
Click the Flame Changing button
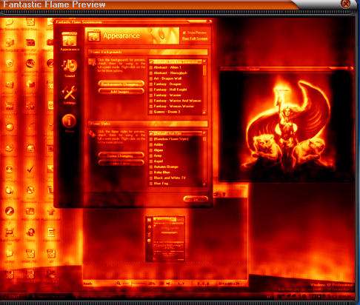coord(121,155)
